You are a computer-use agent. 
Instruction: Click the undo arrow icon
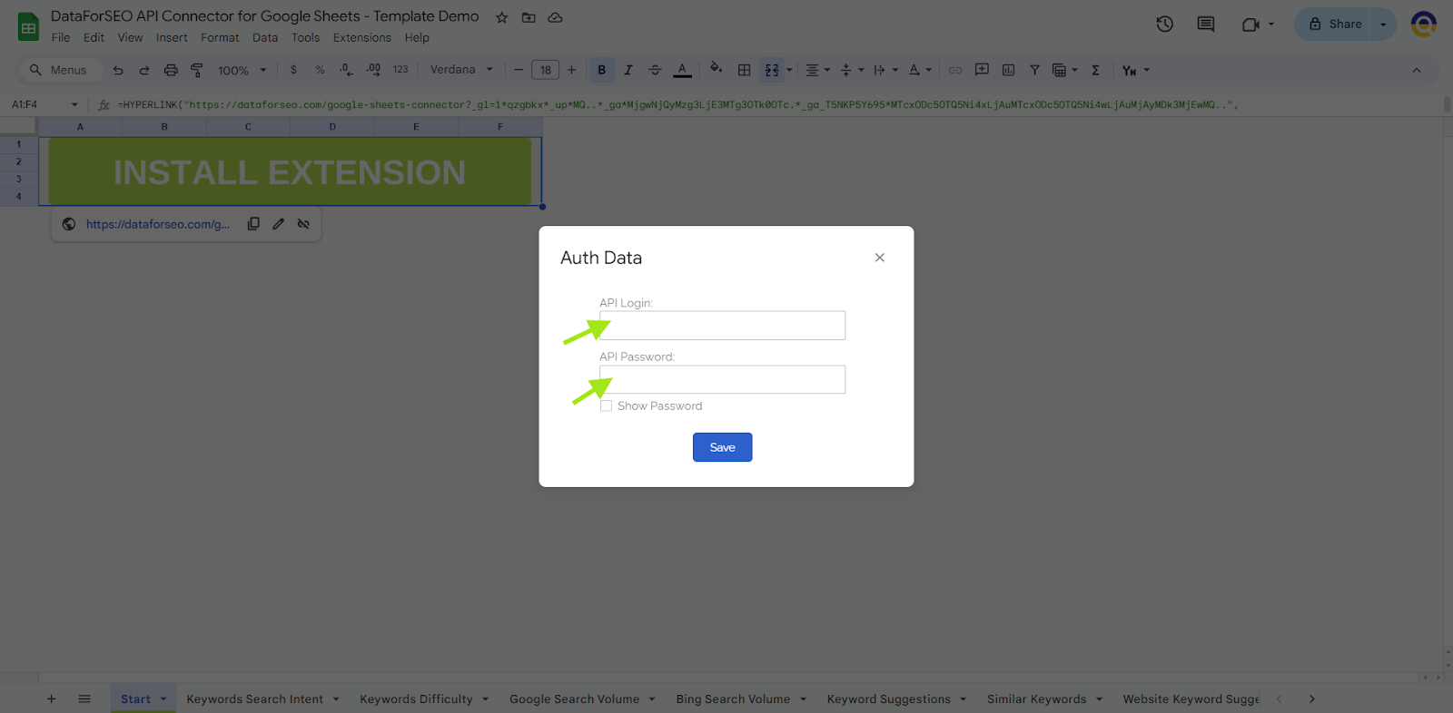(x=118, y=70)
